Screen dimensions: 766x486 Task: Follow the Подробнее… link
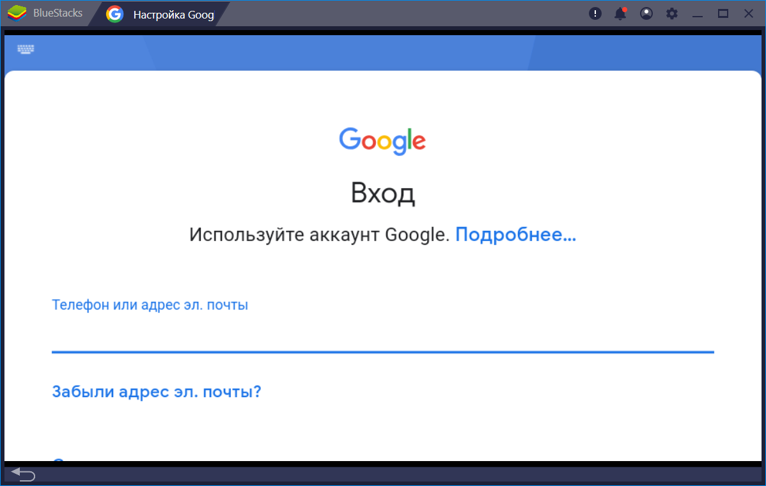pyautogui.click(x=515, y=235)
